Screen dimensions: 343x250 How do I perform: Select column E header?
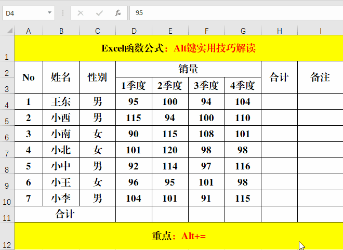click(x=170, y=31)
